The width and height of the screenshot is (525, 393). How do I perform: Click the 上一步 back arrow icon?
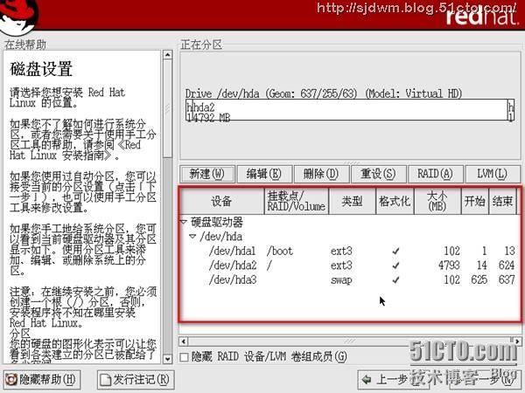click(366, 380)
